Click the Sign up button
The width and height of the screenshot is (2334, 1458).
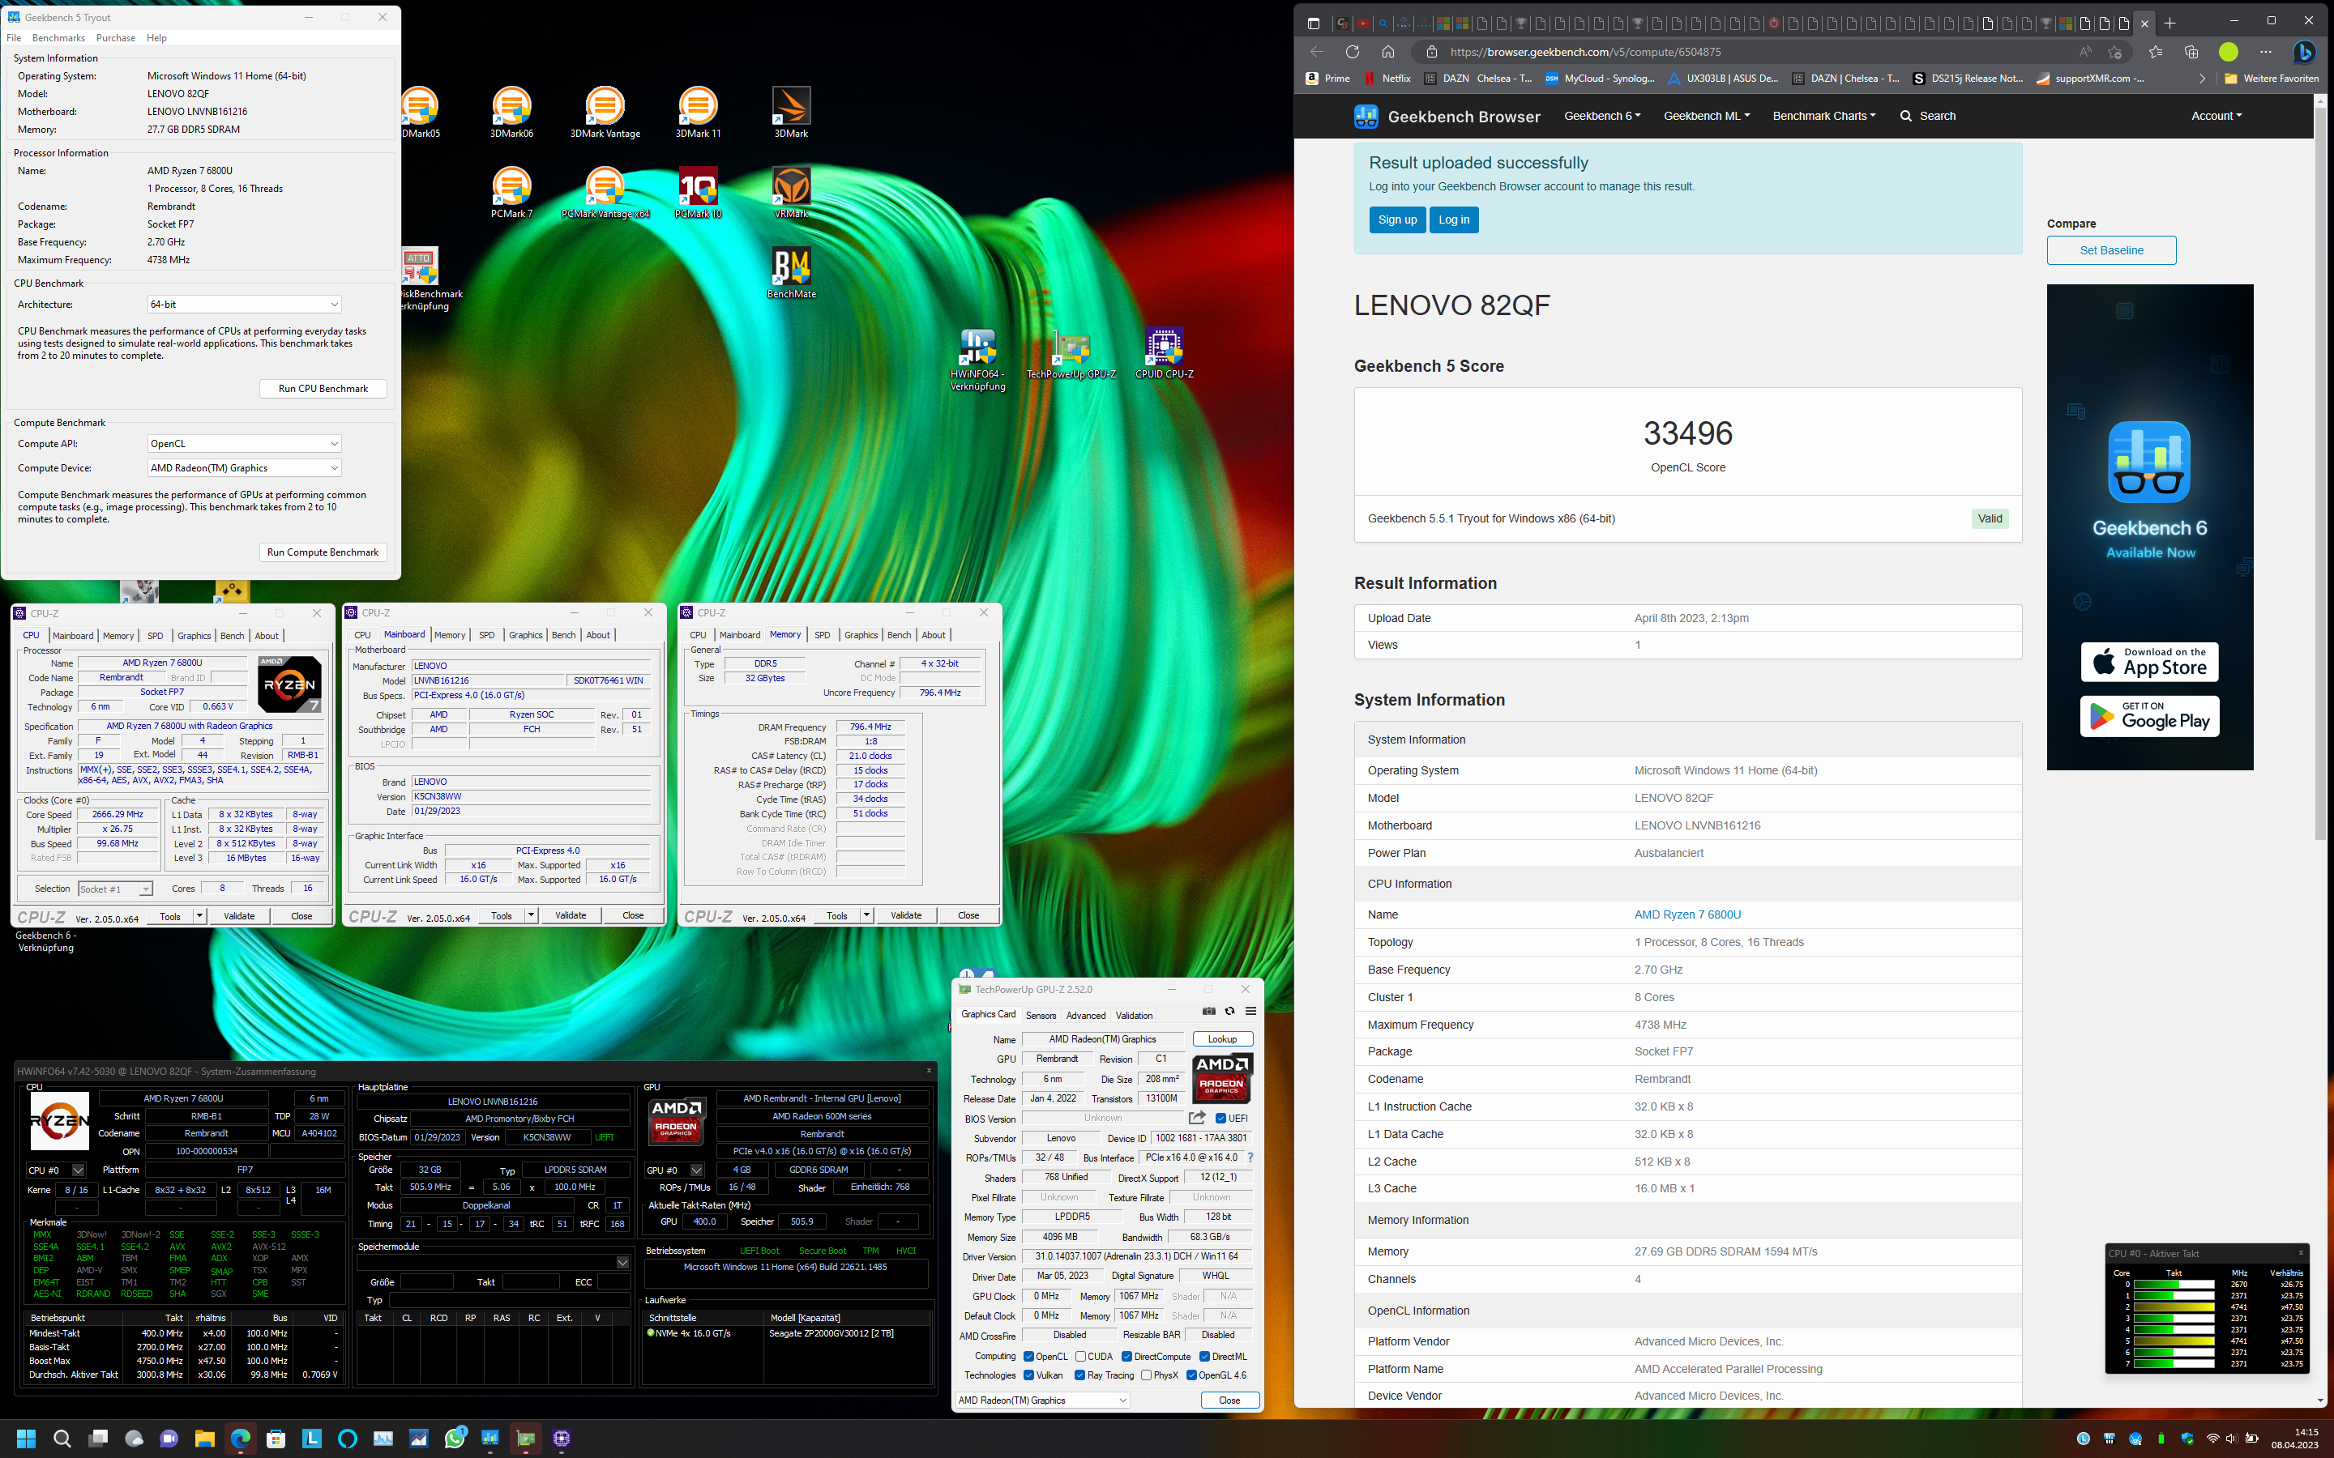pyautogui.click(x=1396, y=220)
